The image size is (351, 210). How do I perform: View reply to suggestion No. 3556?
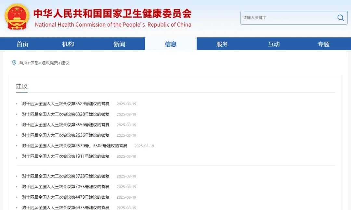click(66, 125)
